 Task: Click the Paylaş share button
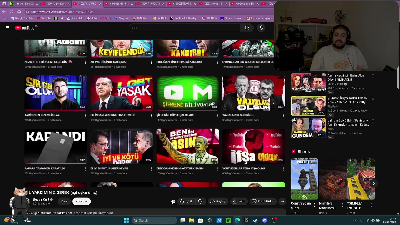click(218, 202)
